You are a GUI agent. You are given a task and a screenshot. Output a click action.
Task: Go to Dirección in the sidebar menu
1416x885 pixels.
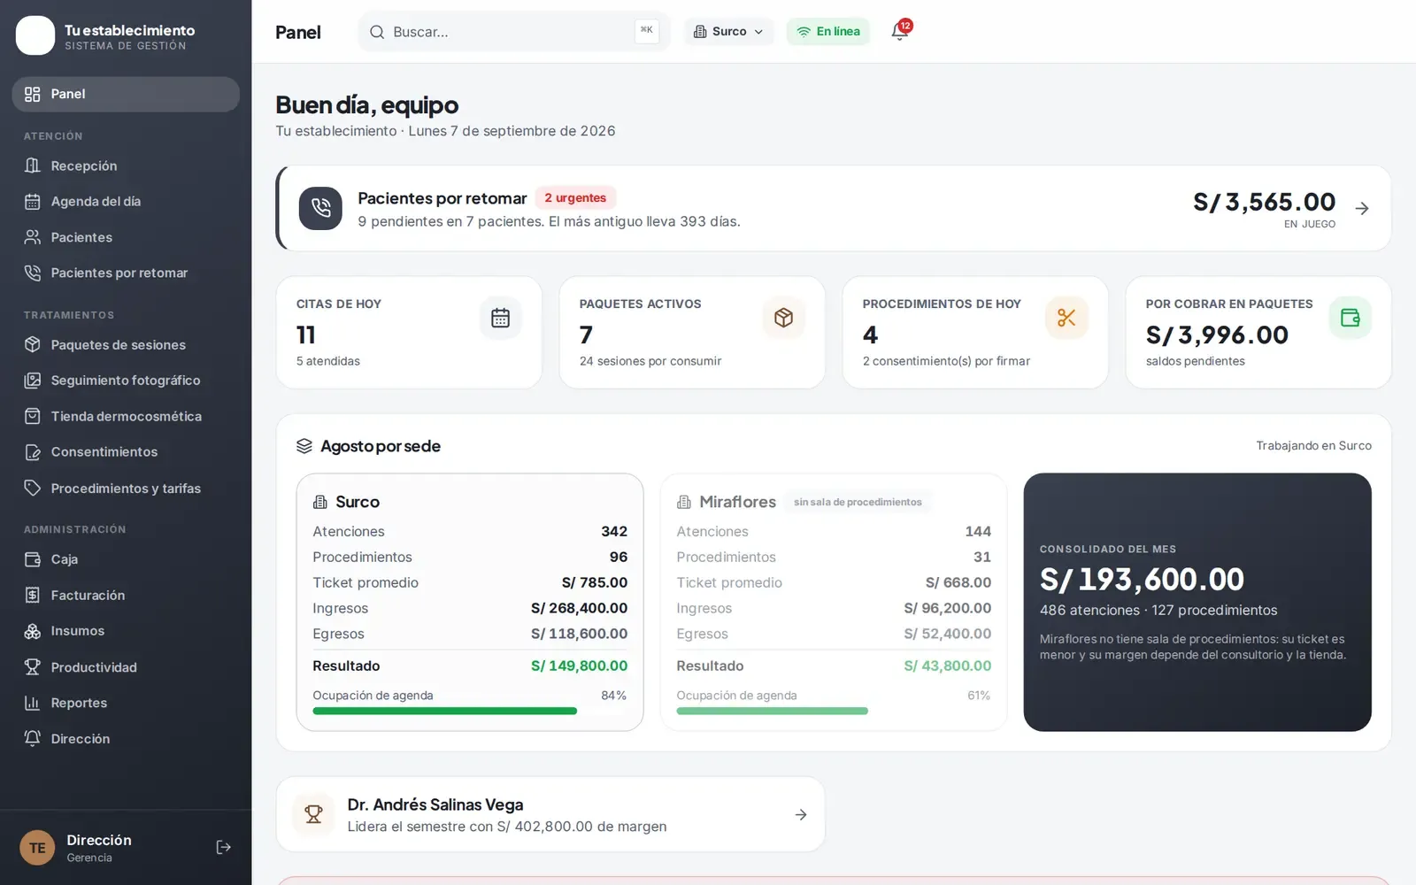126,739
